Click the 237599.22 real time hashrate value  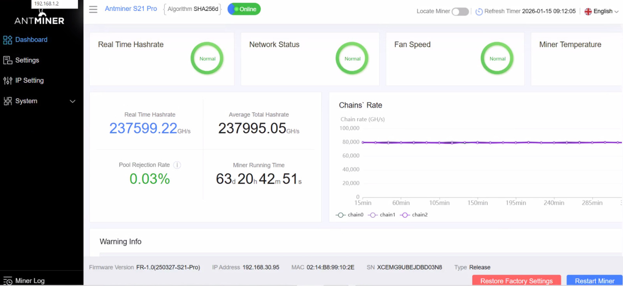143,128
